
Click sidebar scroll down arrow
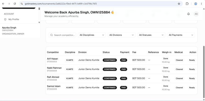click(x=39, y=22)
